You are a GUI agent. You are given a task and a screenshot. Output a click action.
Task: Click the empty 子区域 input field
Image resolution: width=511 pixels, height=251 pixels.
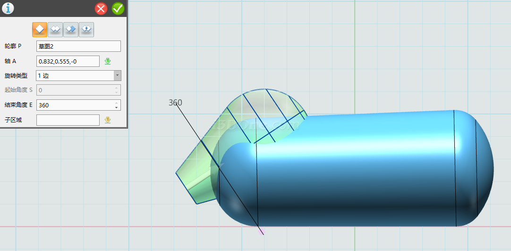[x=68, y=120]
